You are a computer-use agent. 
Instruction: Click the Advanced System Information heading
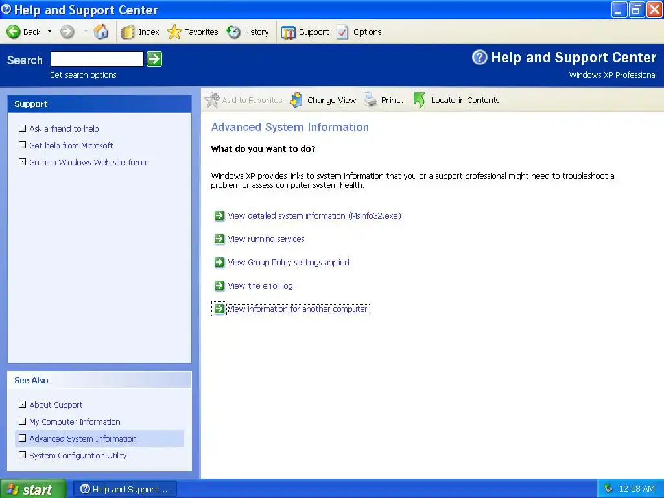pyautogui.click(x=290, y=127)
